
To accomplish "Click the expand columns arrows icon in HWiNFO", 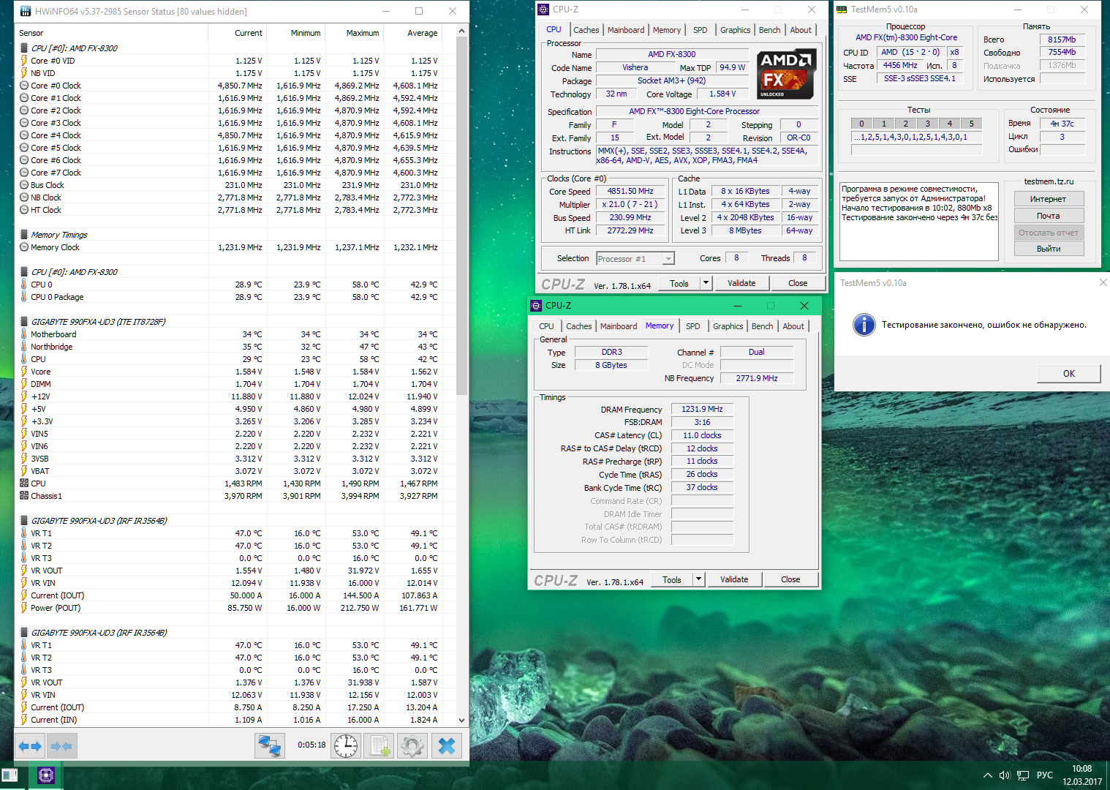I will point(30,746).
